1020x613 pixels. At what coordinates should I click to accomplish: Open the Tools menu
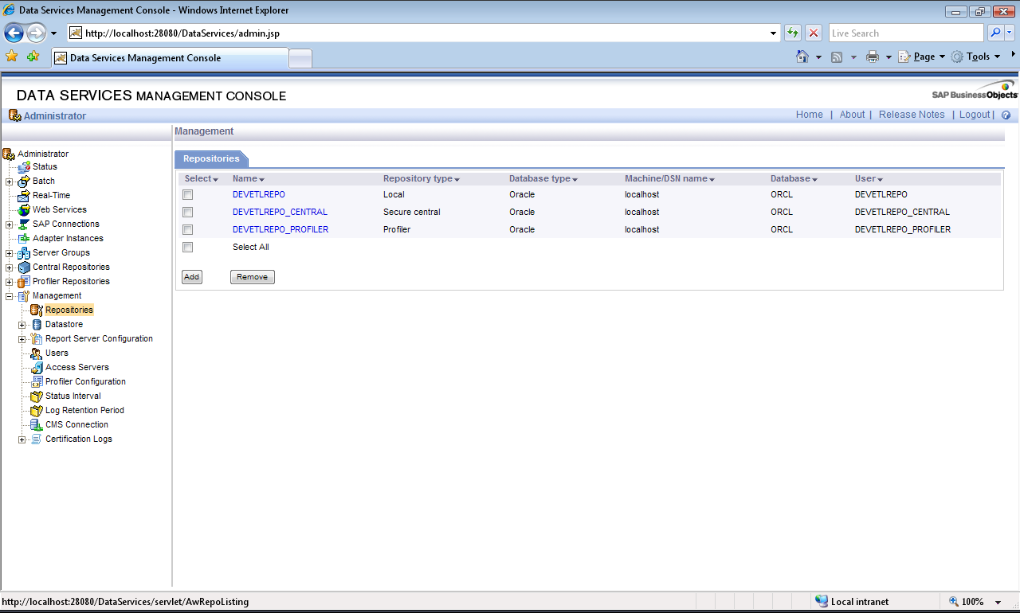tap(976, 57)
